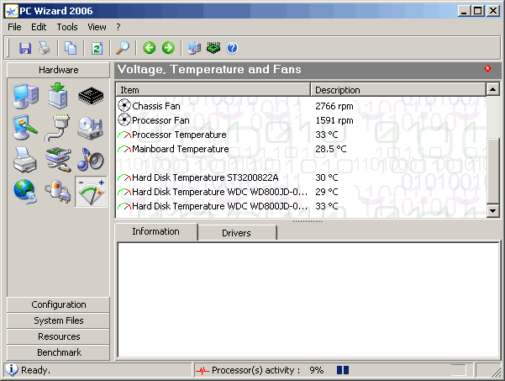Open the Search magnifier tool
Viewport: 505px width, 381px height.
[x=123, y=48]
